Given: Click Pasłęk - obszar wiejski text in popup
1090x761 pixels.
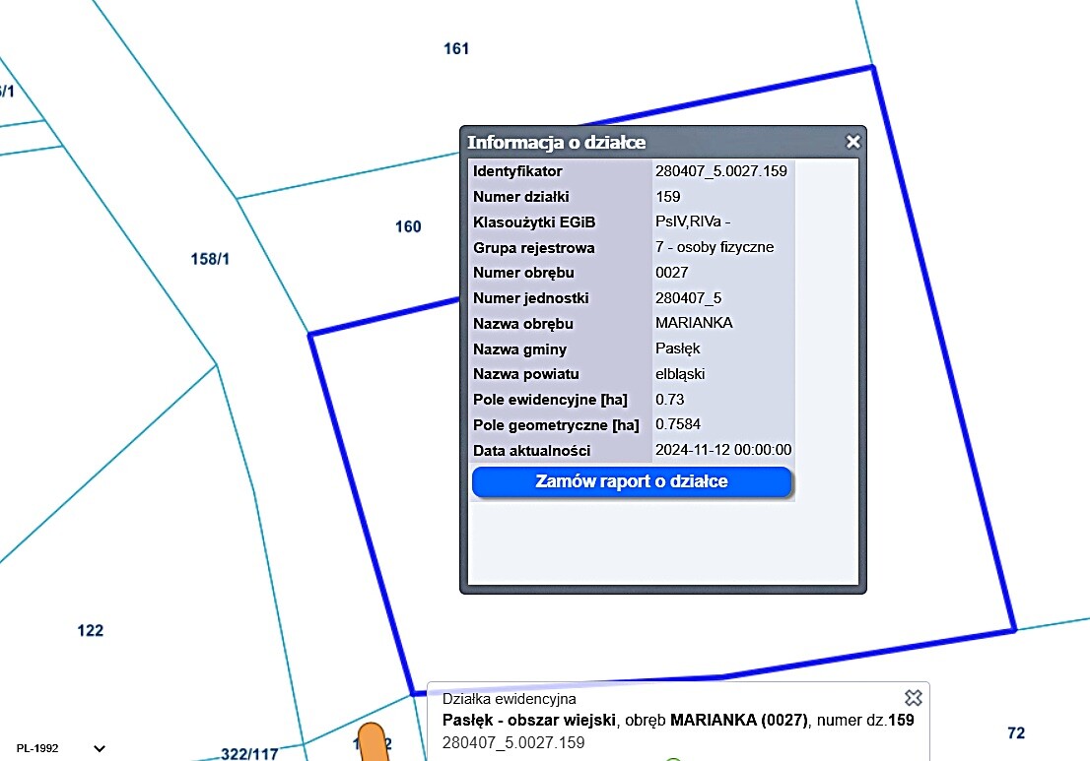Looking at the screenshot, I should [x=529, y=720].
